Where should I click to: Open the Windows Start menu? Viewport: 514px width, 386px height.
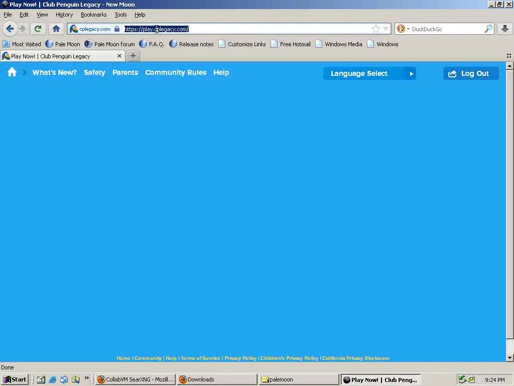[x=15, y=379]
